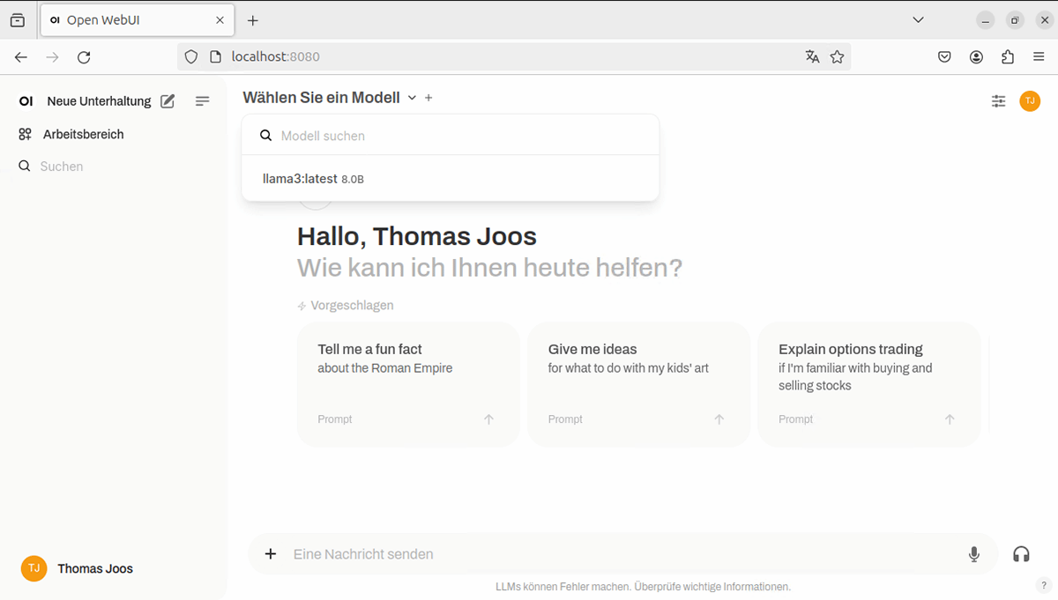Toggle the bookmark star for this page
Viewport: 1058px width, 600px height.
tap(836, 56)
